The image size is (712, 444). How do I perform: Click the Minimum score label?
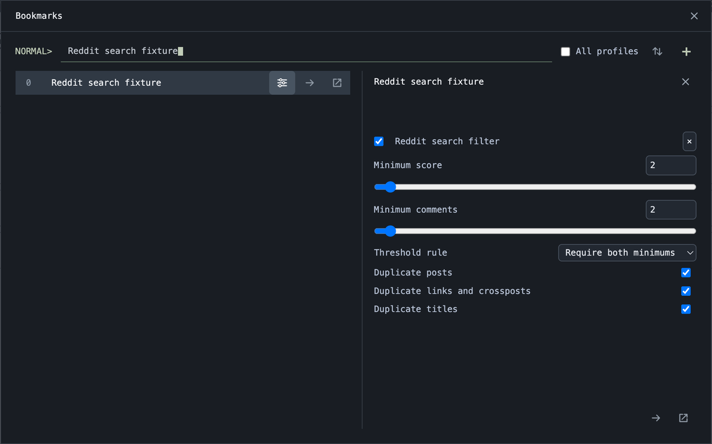pos(408,165)
